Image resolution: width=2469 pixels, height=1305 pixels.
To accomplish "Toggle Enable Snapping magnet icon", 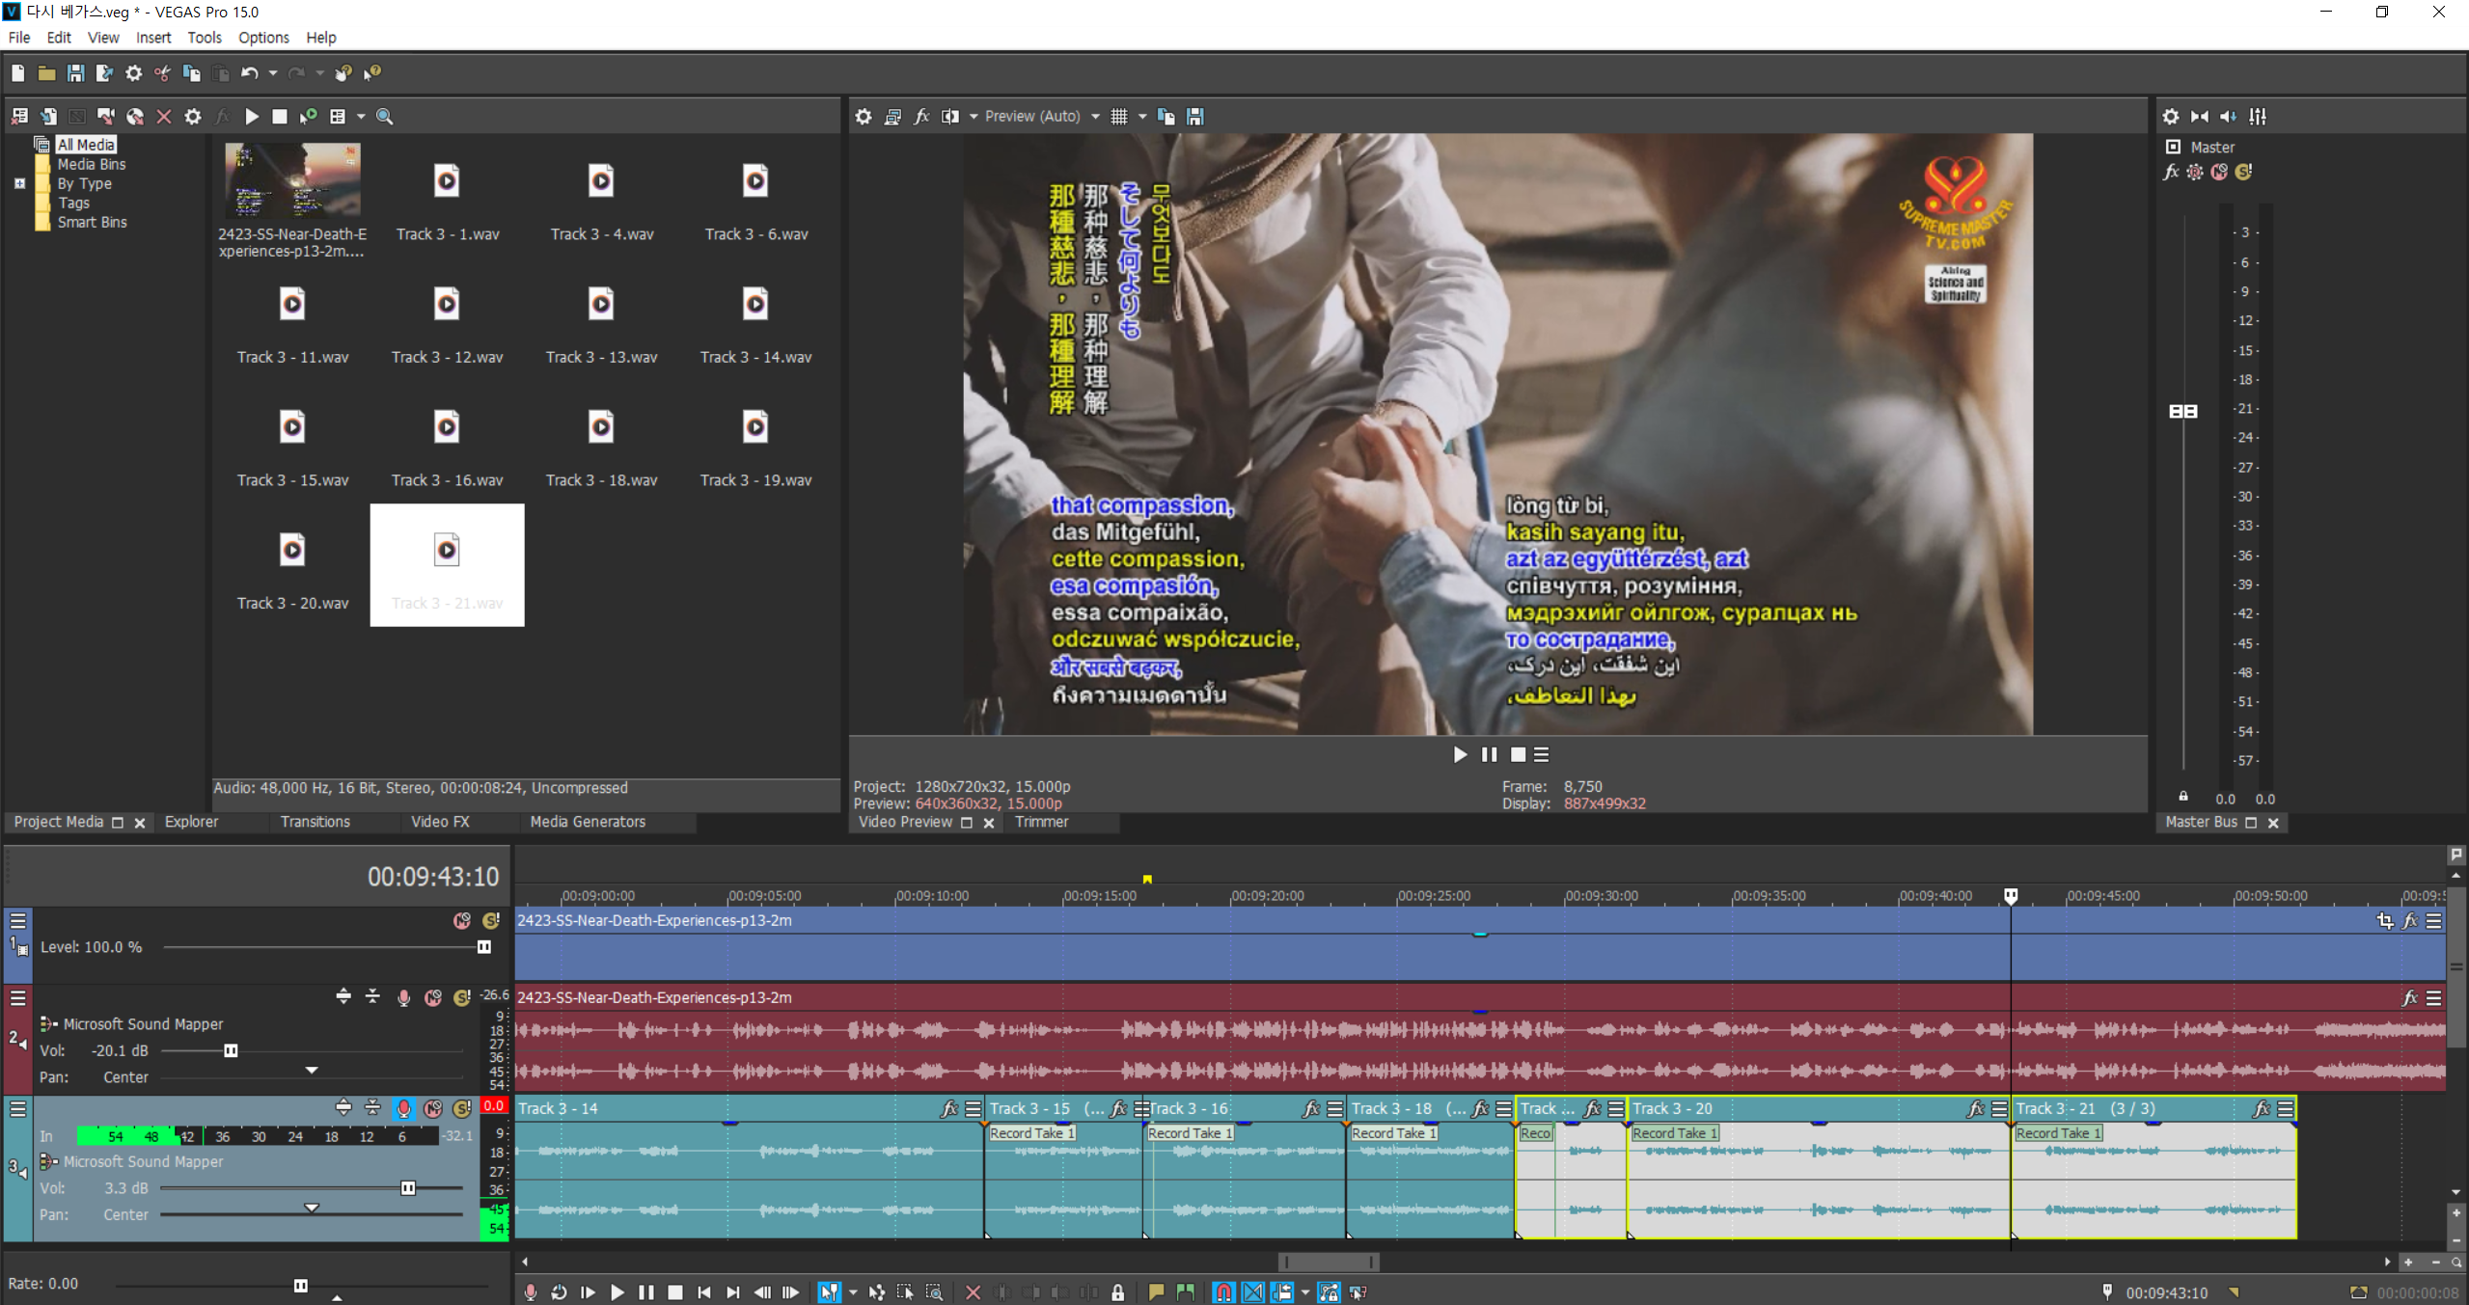I will pyautogui.click(x=1223, y=1292).
